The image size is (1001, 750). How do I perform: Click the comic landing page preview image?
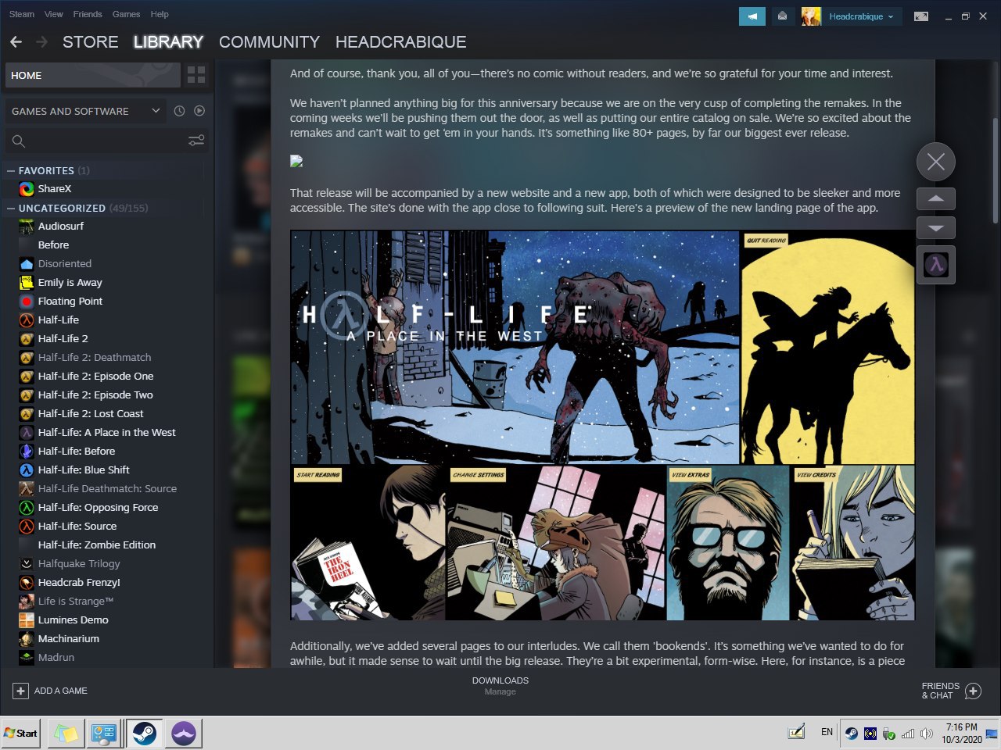click(x=602, y=425)
